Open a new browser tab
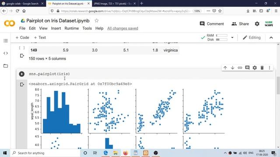The width and height of the screenshot is (280, 157). tap(142, 3)
